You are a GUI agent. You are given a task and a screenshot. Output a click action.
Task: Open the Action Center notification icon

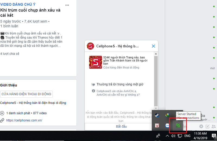(x=214, y=136)
